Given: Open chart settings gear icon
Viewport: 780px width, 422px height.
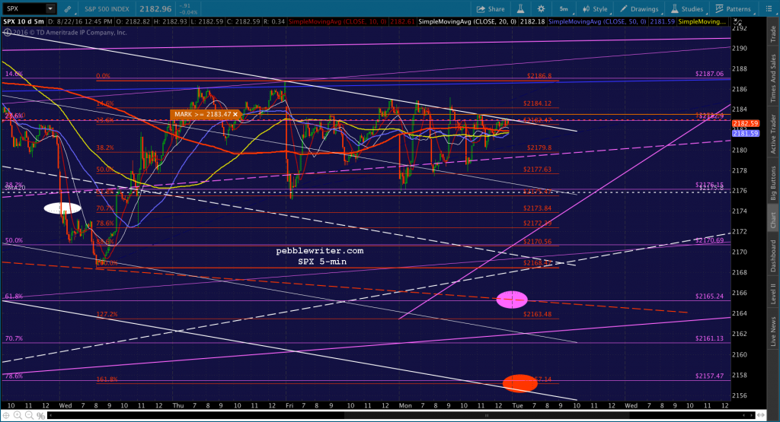Looking at the screenshot, I should pos(542,9).
